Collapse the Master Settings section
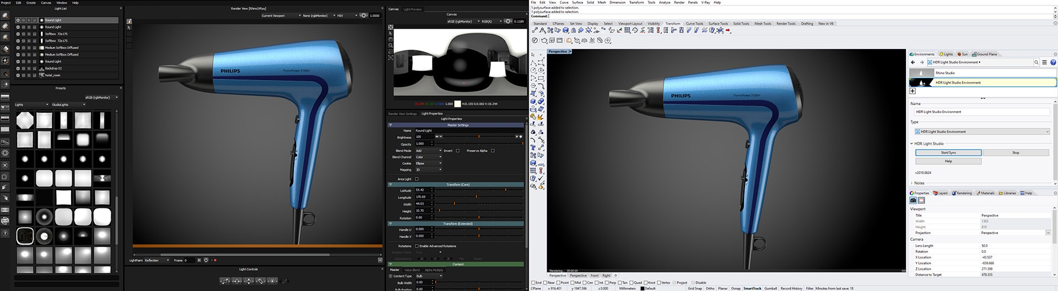Viewport: 1058px width, 291px height. [391, 125]
